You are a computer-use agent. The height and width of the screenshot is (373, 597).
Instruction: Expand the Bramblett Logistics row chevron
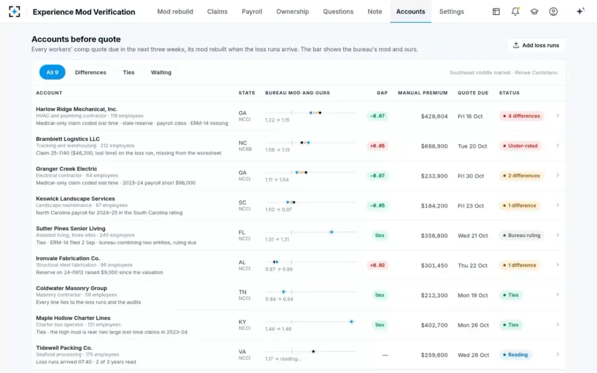click(x=558, y=145)
